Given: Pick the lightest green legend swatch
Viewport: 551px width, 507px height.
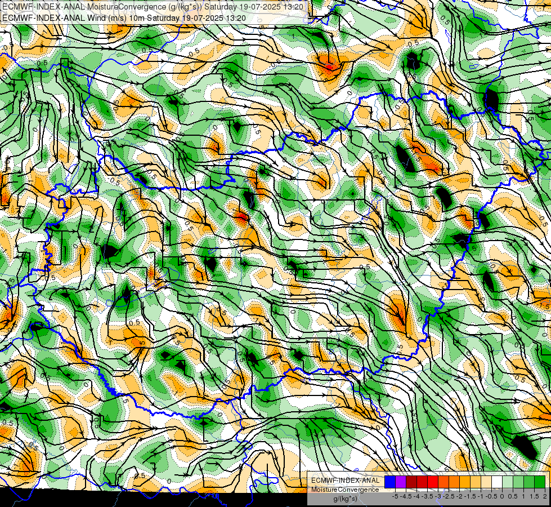Looking at the screenshot, I should click(x=508, y=482).
